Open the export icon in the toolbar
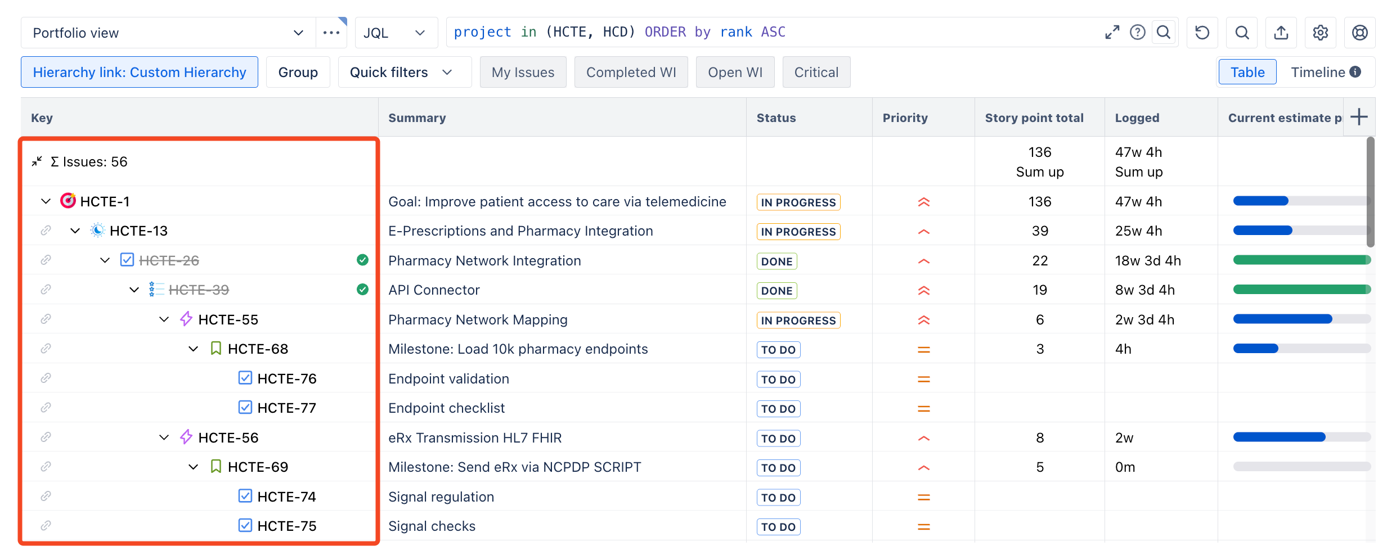The width and height of the screenshot is (1396, 555). coord(1281,33)
